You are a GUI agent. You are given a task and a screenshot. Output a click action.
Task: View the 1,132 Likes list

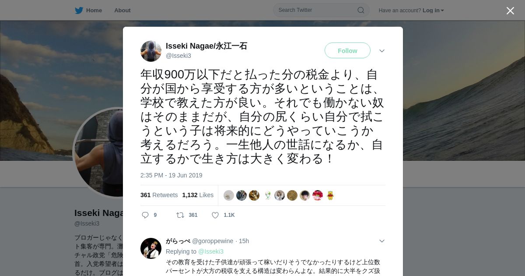tap(198, 195)
